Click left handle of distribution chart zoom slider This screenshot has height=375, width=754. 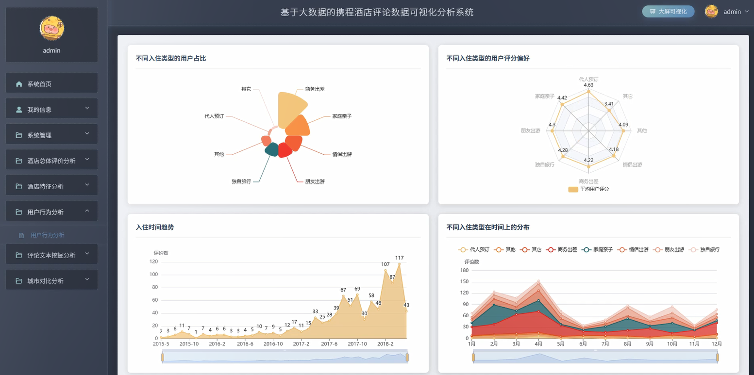click(473, 358)
